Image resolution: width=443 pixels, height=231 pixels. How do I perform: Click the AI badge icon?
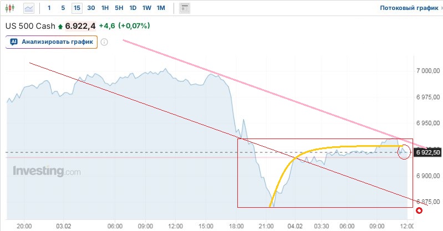[x=14, y=42]
